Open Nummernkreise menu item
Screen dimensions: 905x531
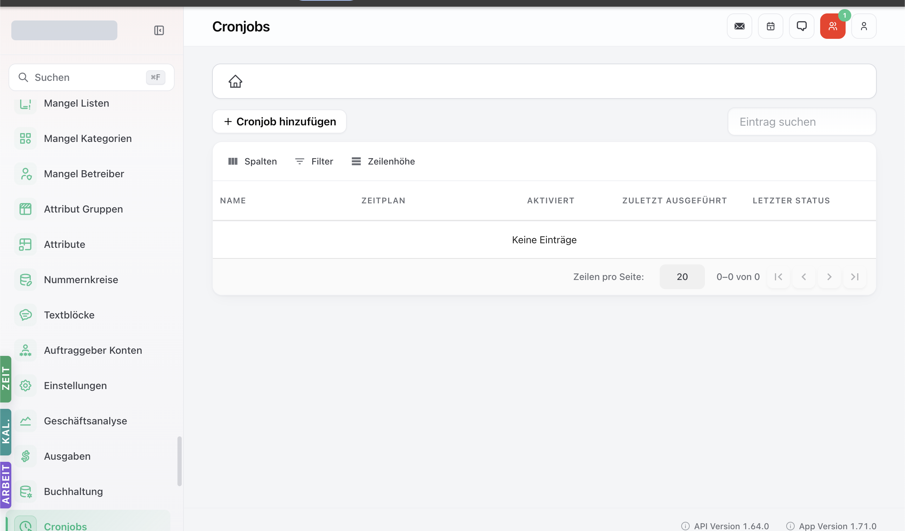(x=88, y=280)
